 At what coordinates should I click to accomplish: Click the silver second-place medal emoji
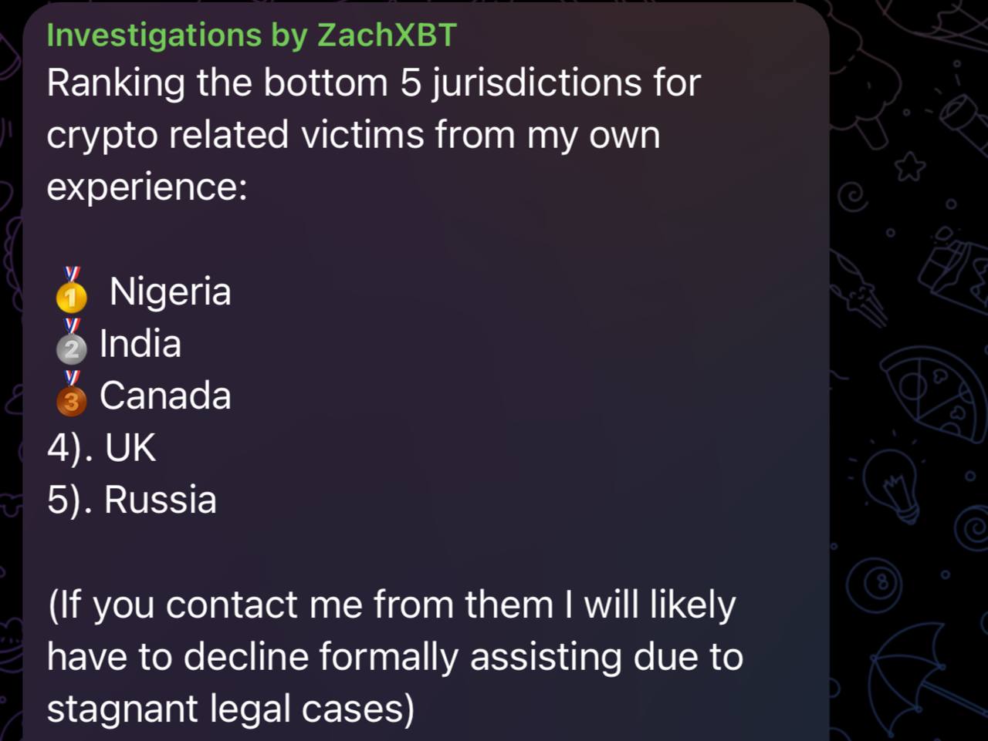[x=72, y=342]
